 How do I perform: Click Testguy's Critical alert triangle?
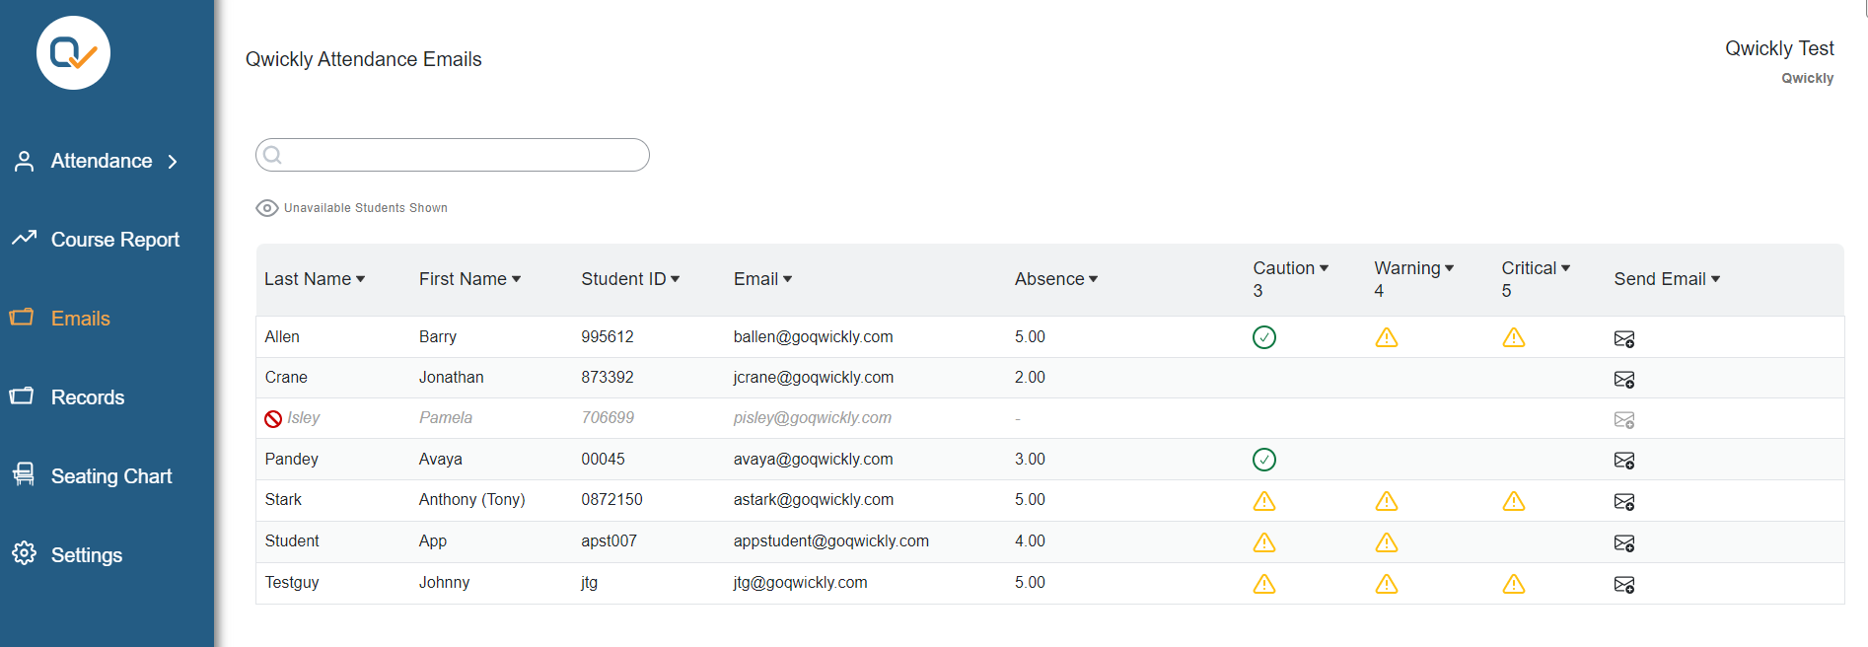1514,584
